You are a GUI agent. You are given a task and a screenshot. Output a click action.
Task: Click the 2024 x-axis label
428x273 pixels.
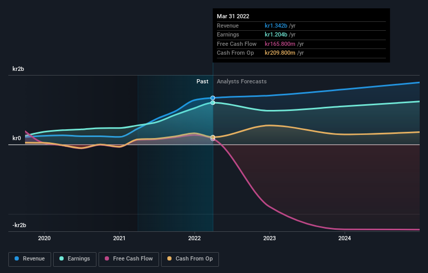[345, 238]
